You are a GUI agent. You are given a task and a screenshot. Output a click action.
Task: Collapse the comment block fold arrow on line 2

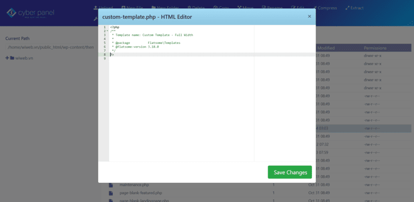pos(107,31)
